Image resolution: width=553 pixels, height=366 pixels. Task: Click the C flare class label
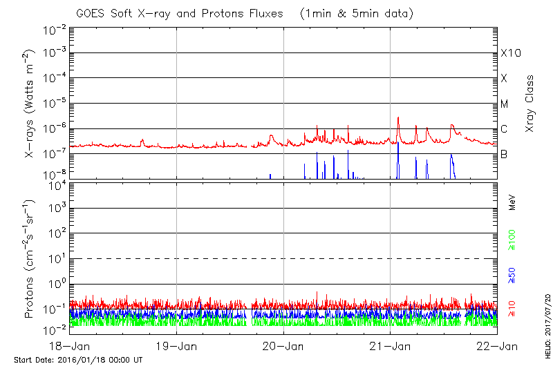point(504,129)
